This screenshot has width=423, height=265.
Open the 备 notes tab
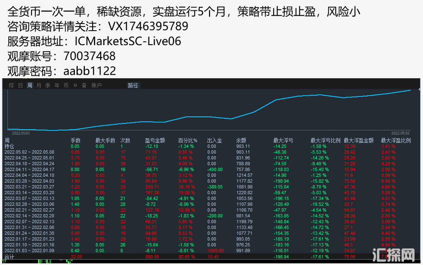pos(84,85)
